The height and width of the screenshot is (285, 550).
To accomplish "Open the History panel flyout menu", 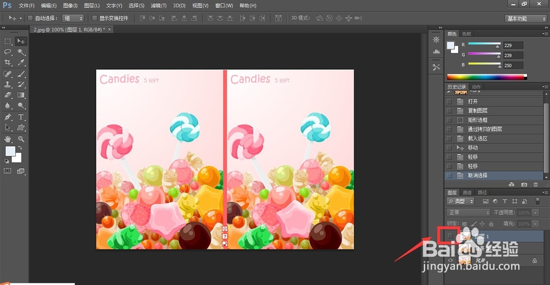I will (544, 86).
